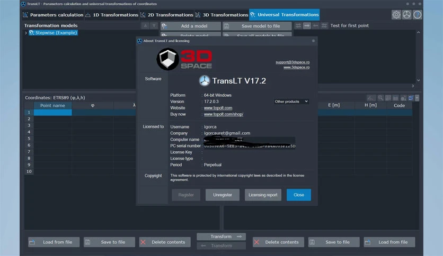443x256 pixels.
Task: Click the Stepwise (Example) model icon
Action: tap(32, 33)
